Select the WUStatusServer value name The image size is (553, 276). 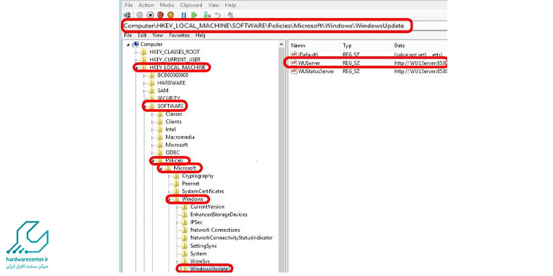click(x=315, y=71)
